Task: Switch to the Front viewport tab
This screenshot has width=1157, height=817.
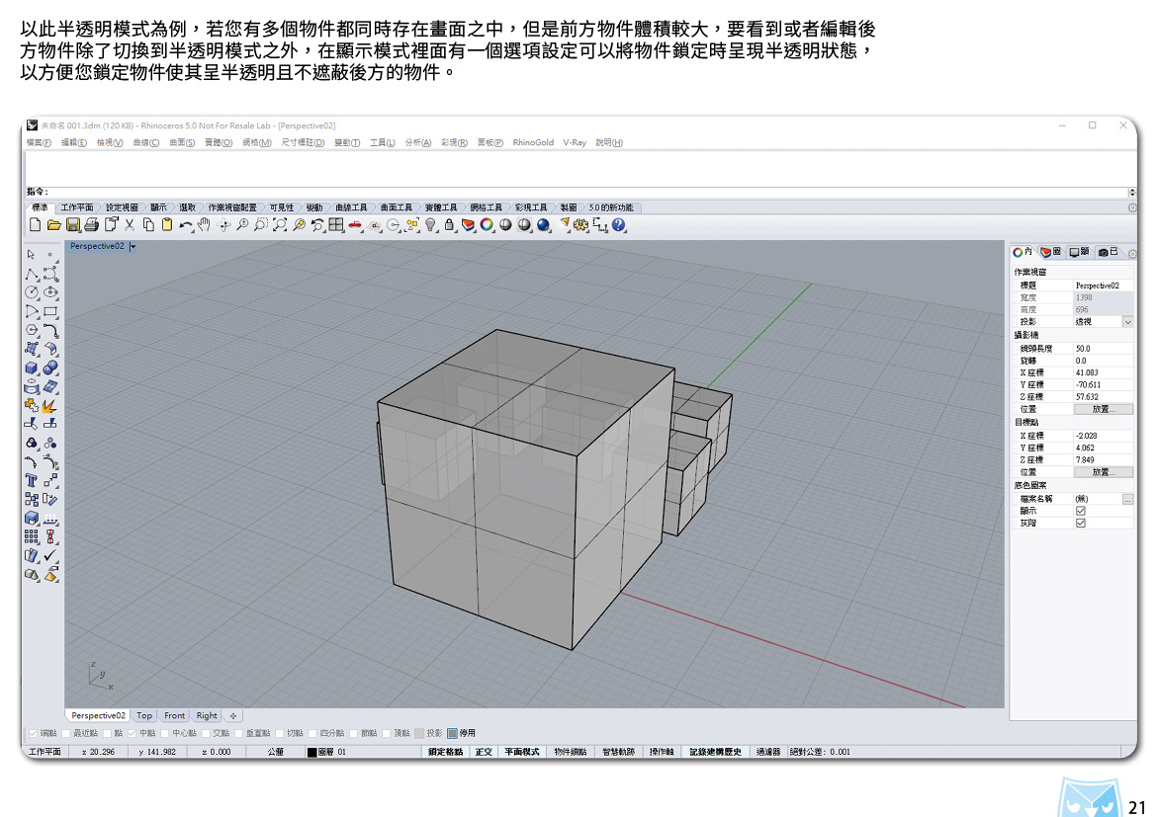Action: (175, 716)
